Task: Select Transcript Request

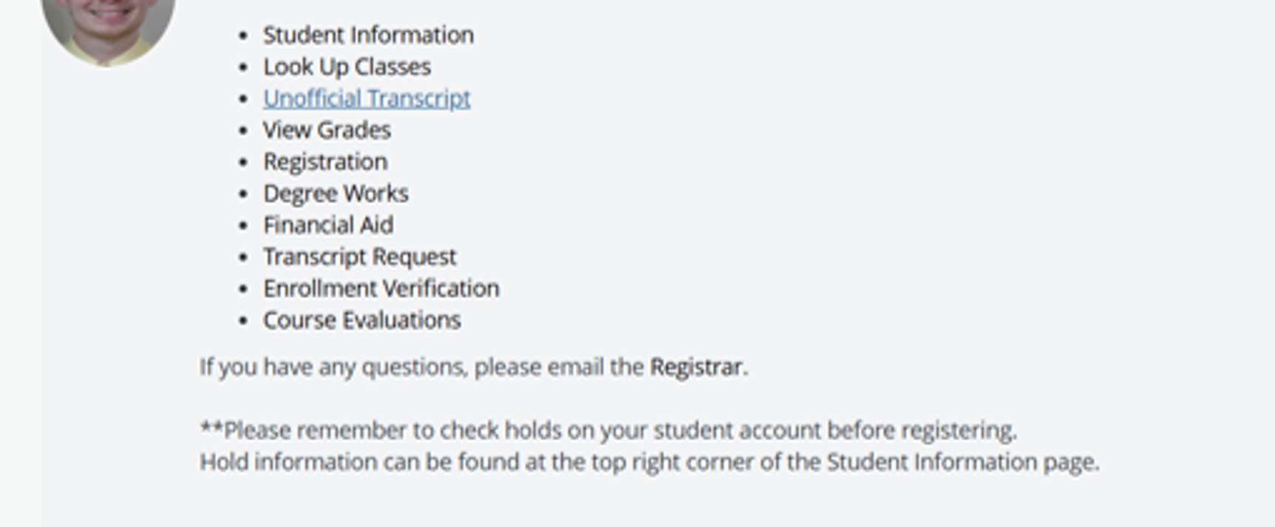Action: (360, 256)
